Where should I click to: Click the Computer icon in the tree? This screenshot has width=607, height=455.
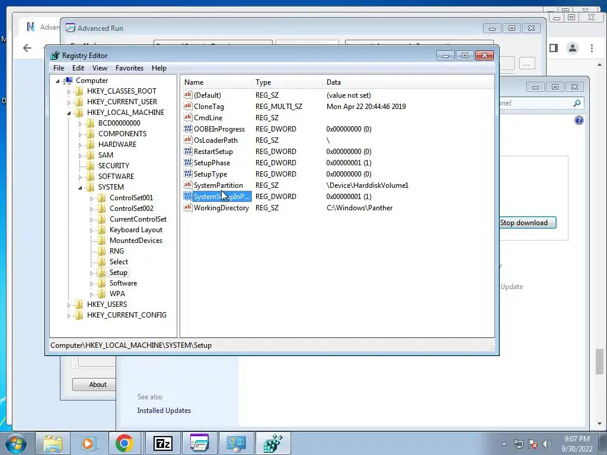tap(68, 81)
